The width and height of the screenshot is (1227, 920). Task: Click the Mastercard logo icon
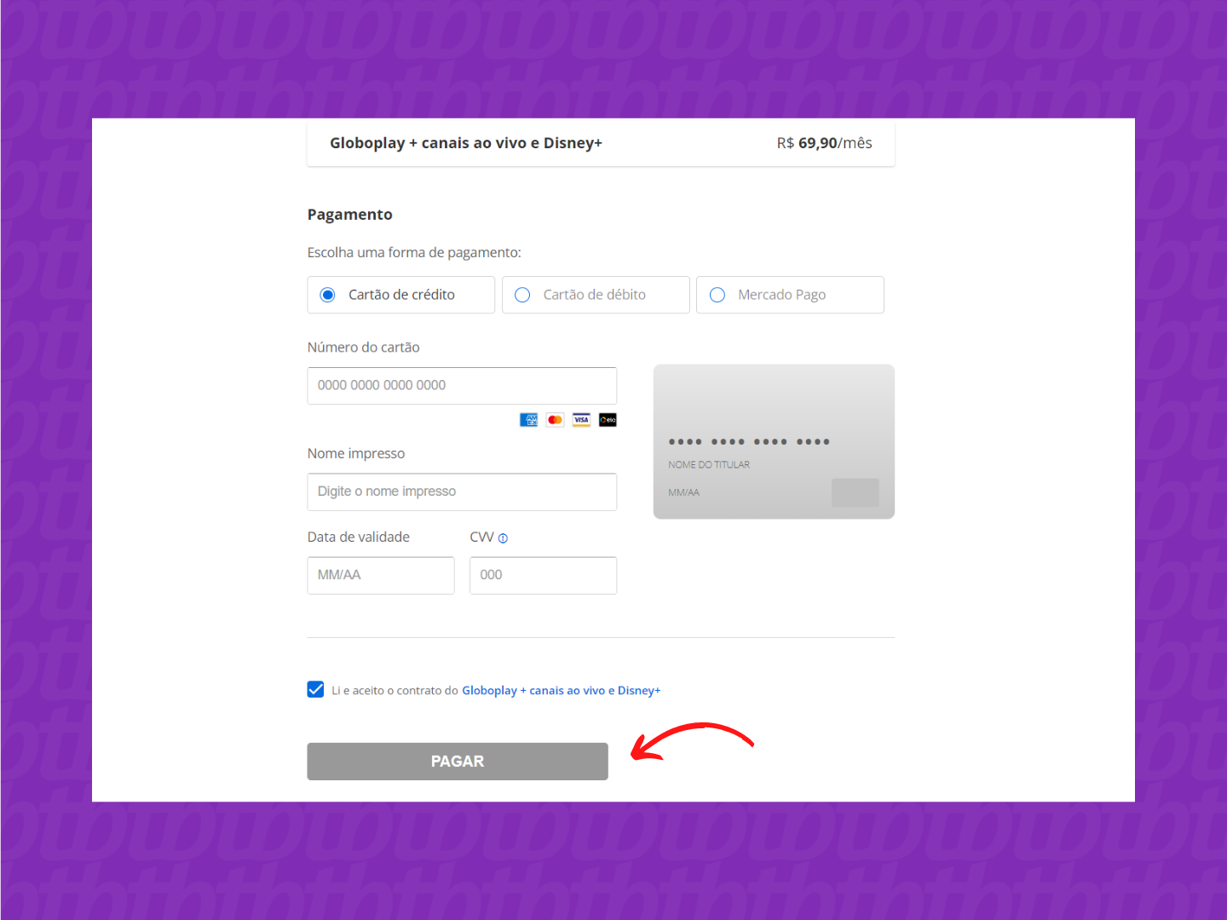(x=556, y=420)
